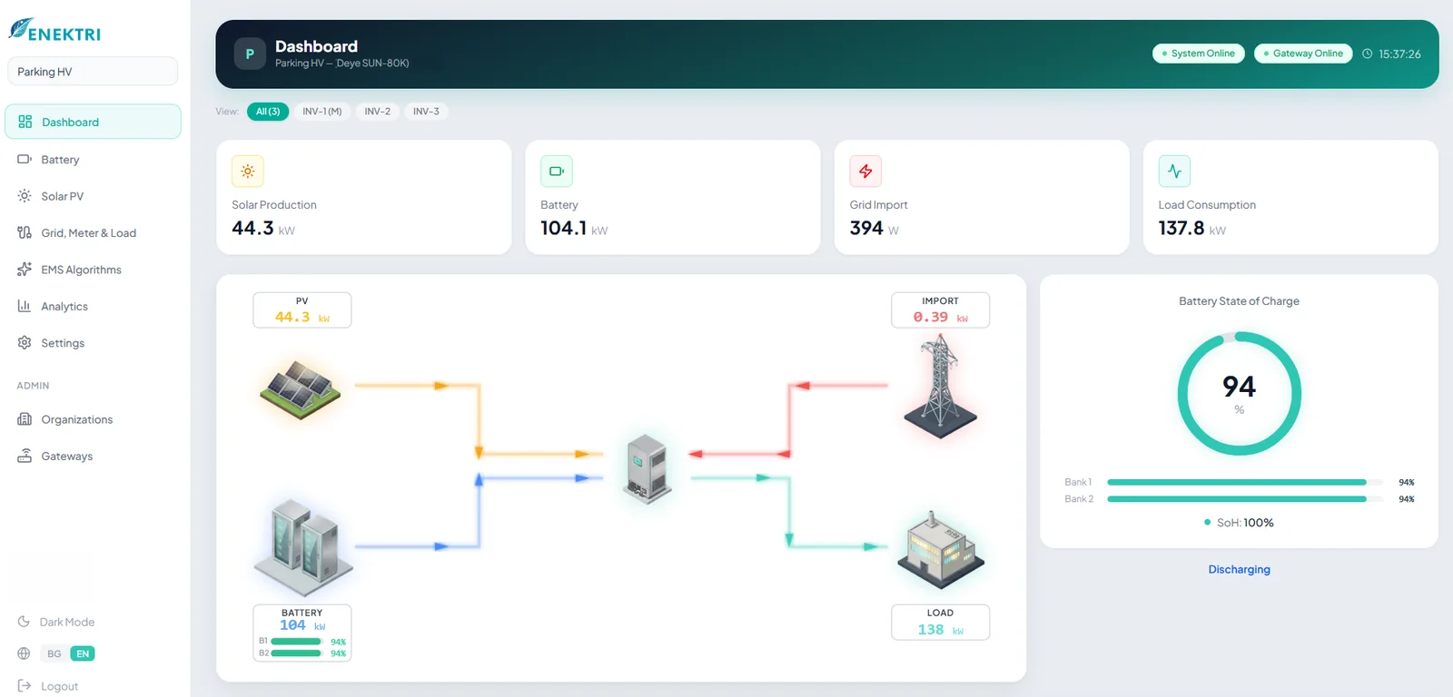Image resolution: width=1453 pixels, height=697 pixels.
Task: Click the 94% state of charge ring
Action: [x=1240, y=394]
